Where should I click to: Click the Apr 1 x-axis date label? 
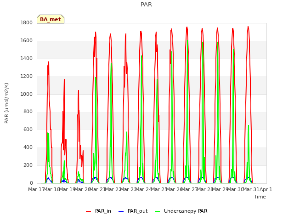(266, 189)
